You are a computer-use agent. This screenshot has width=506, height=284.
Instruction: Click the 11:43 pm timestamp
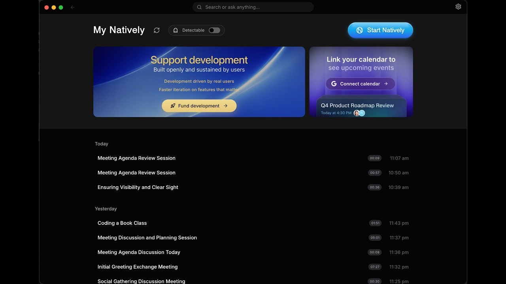(399, 223)
